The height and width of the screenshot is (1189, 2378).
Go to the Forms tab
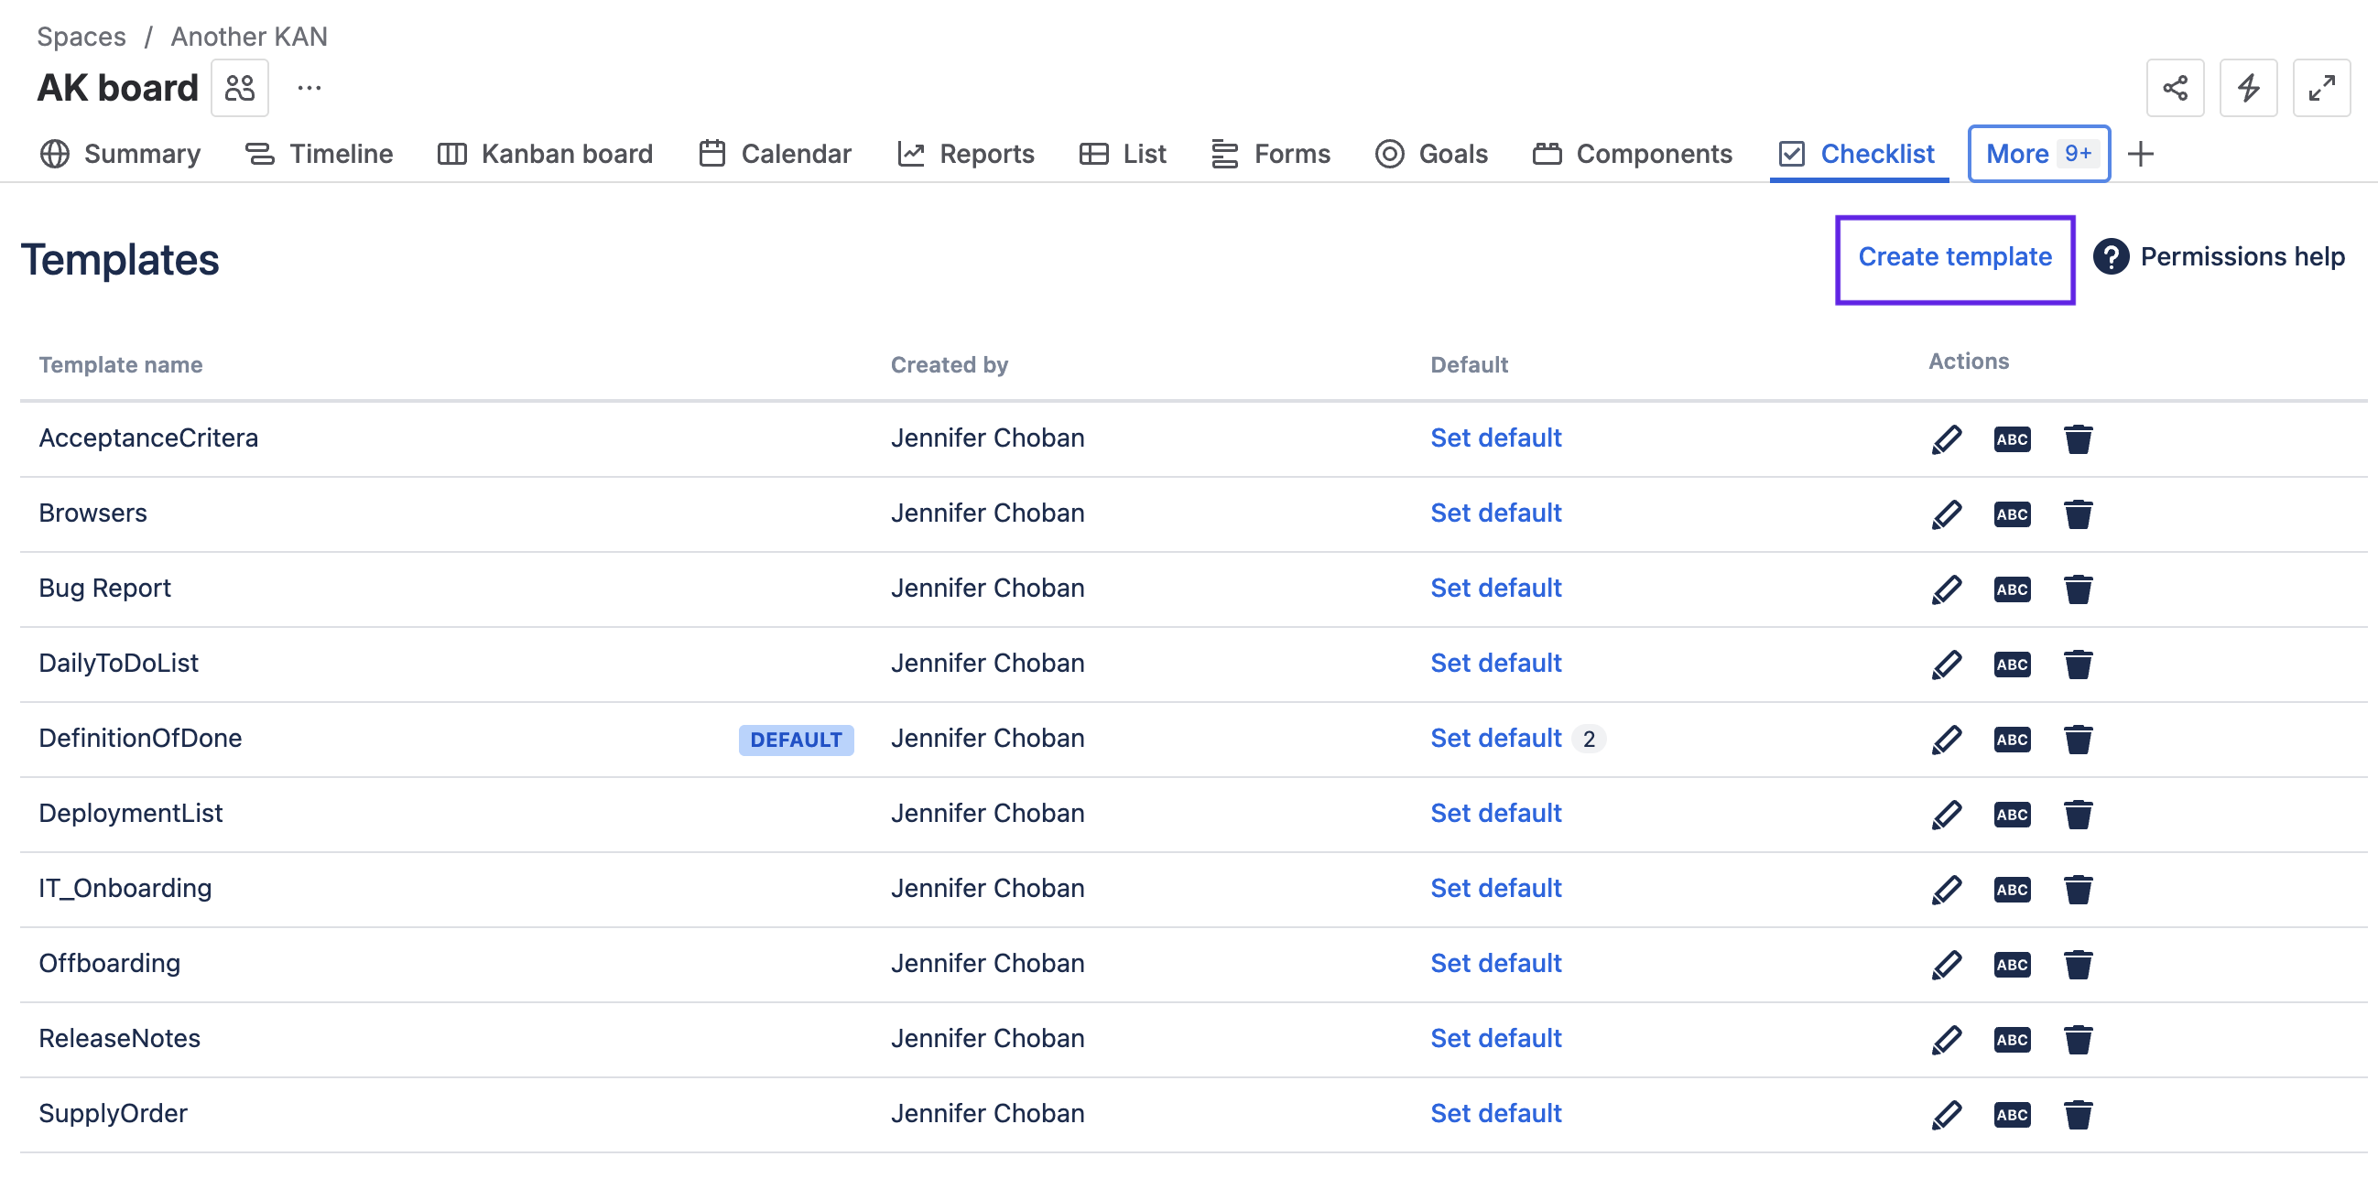(1270, 154)
